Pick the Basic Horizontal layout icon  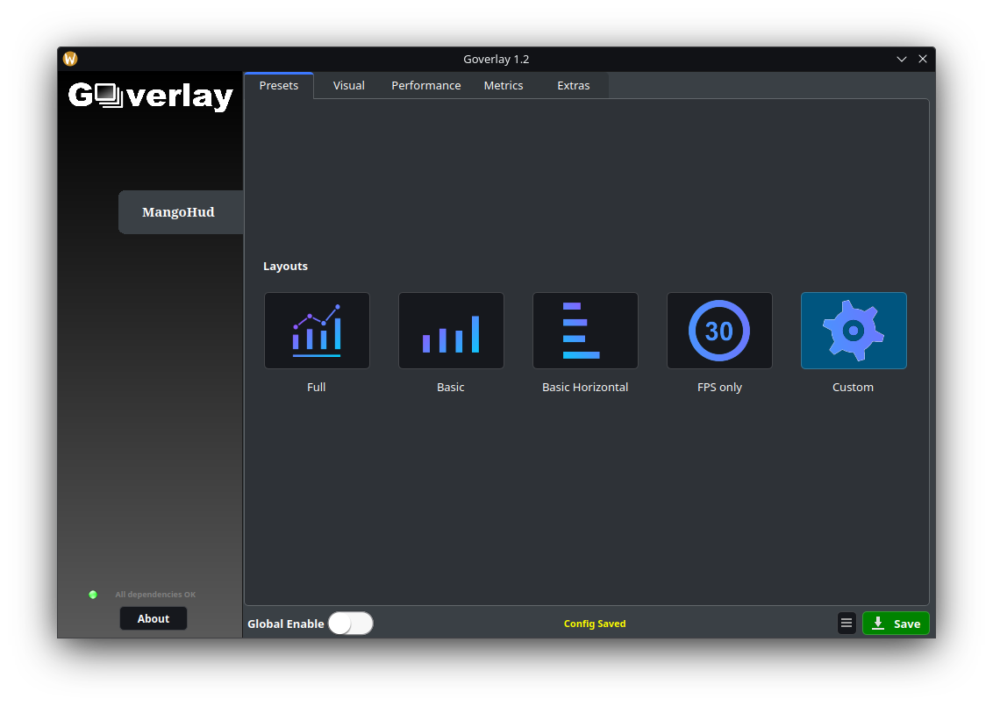585,331
